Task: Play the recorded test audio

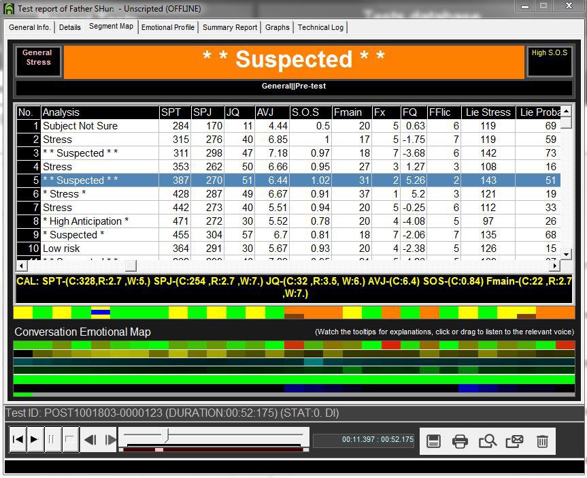Action: click(x=35, y=439)
